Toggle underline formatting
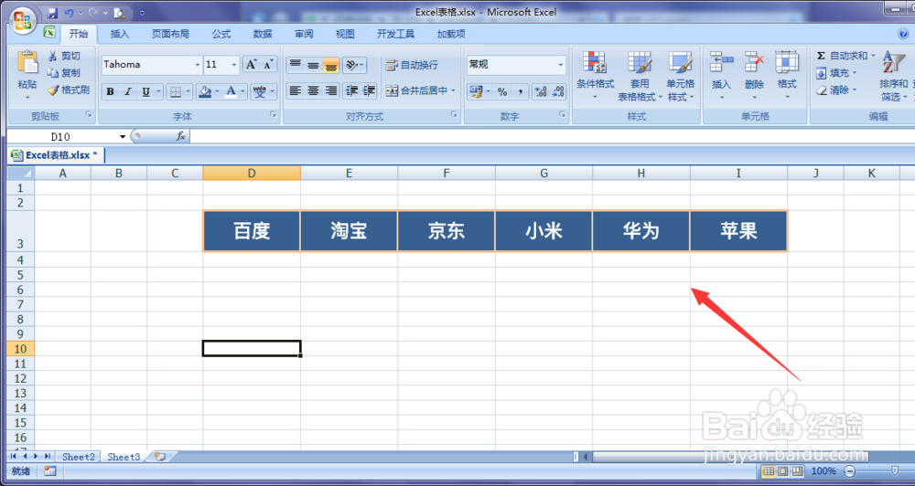Screen dimensions: 915x486 click(145, 91)
